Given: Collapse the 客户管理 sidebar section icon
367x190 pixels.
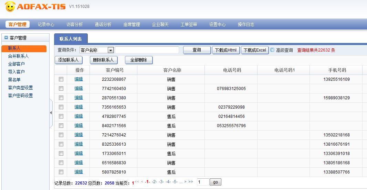Looking at the screenshot, I should point(6,38).
